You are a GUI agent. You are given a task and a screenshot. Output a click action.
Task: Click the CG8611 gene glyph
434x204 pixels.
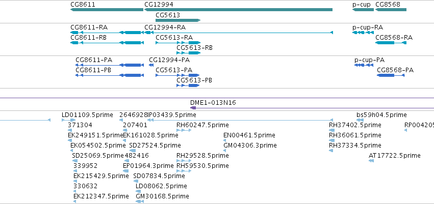point(107,10)
